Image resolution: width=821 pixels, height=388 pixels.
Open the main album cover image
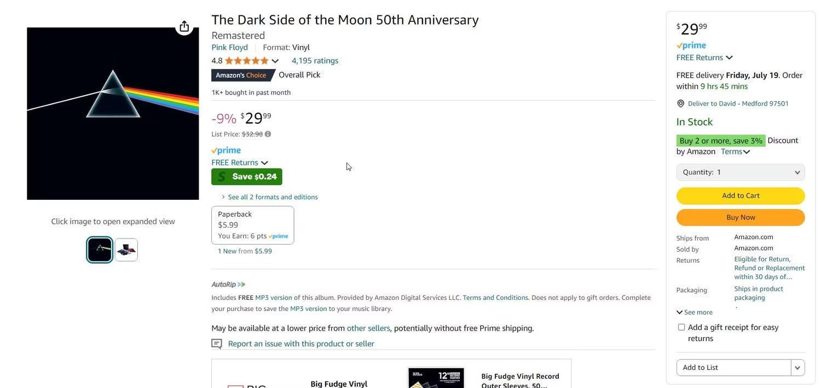coord(113,113)
